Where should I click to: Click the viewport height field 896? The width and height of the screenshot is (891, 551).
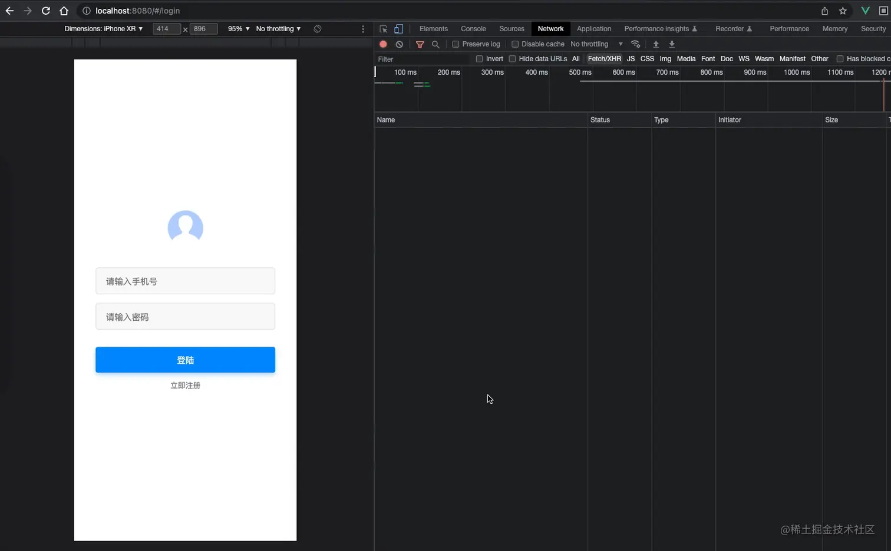(x=203, y=29)
